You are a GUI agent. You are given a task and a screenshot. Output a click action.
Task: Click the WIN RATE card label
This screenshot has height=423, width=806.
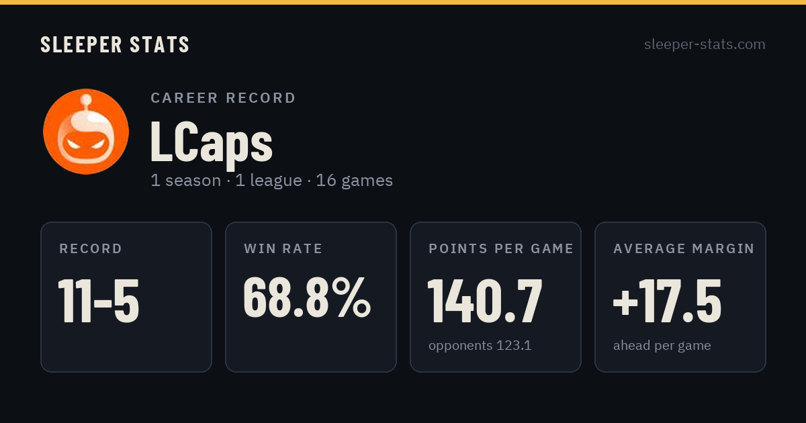point(283,249)
